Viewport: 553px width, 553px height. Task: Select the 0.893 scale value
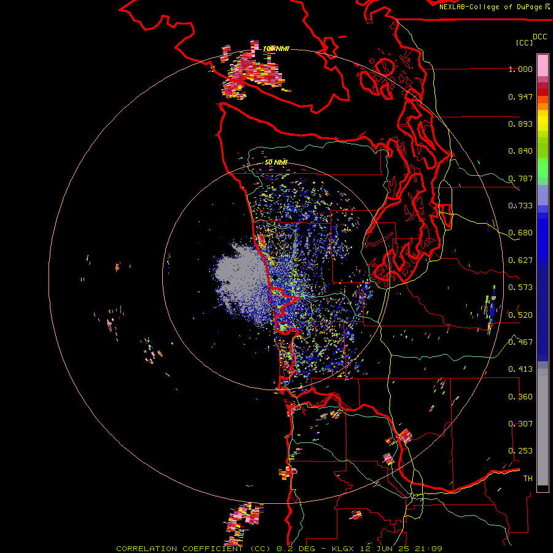point(520,124)
